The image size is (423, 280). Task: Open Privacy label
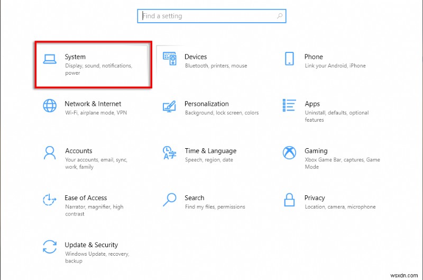(315, 198)
